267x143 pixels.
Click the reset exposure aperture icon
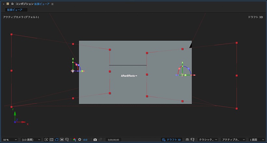coord(79,140)
